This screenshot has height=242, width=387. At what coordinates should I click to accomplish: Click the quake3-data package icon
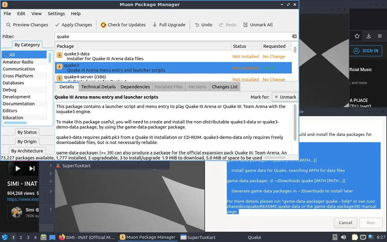pos(60,55)
